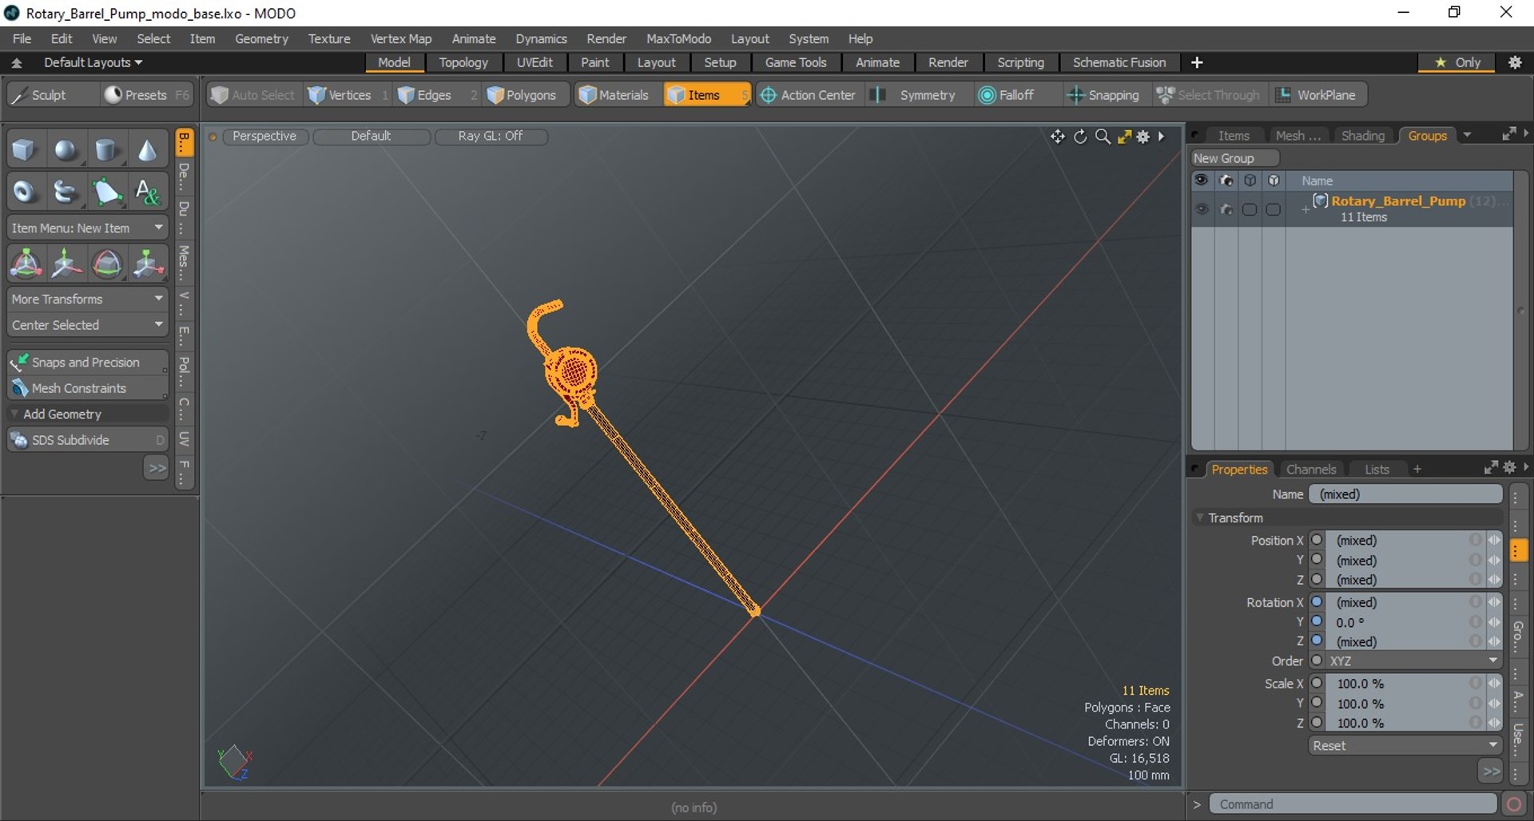The width and height of the screenshot is (1534, 821).
Task: Click the viewport pan icon
Action: [1058, 137]
